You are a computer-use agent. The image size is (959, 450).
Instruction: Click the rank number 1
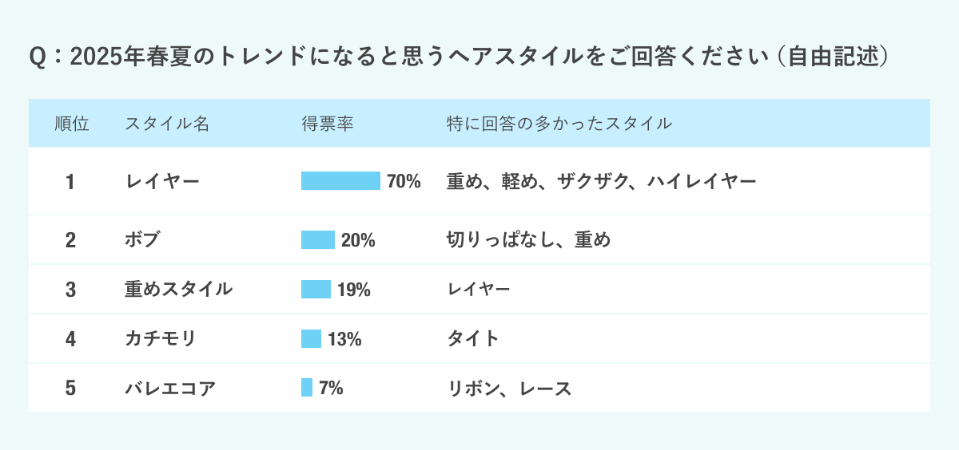[70, 182]
